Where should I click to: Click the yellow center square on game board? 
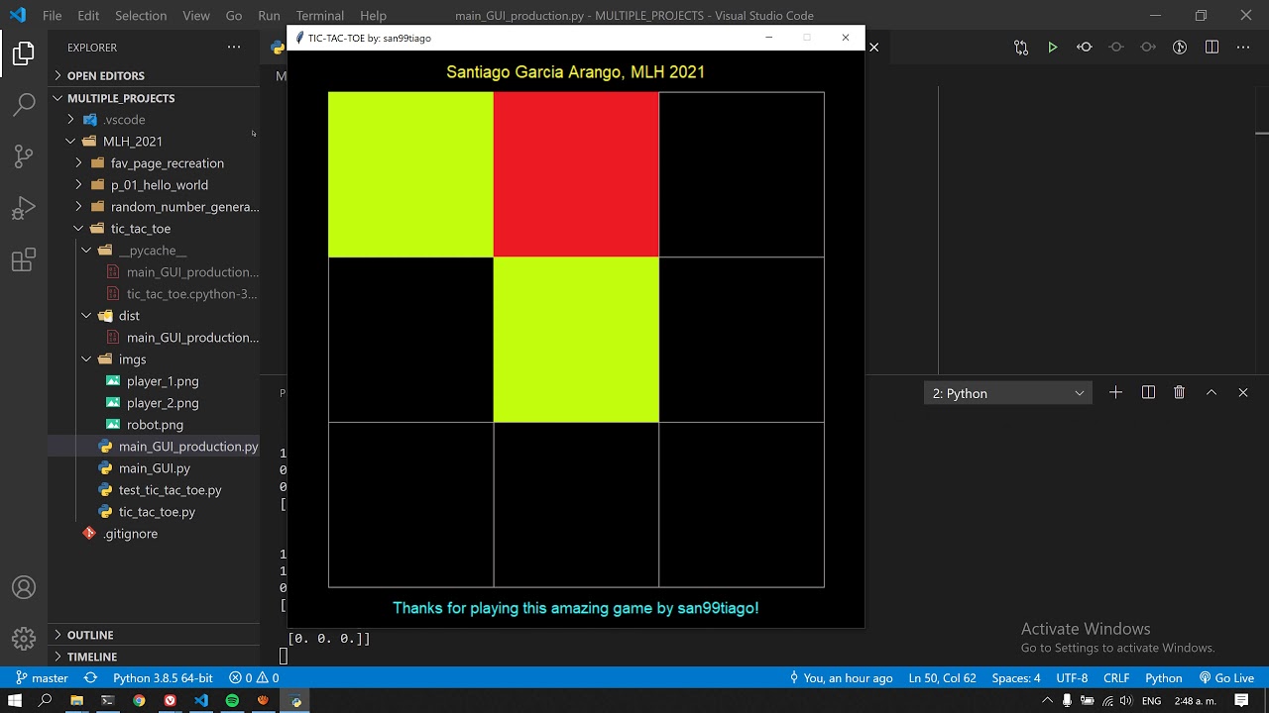point(576,340)
